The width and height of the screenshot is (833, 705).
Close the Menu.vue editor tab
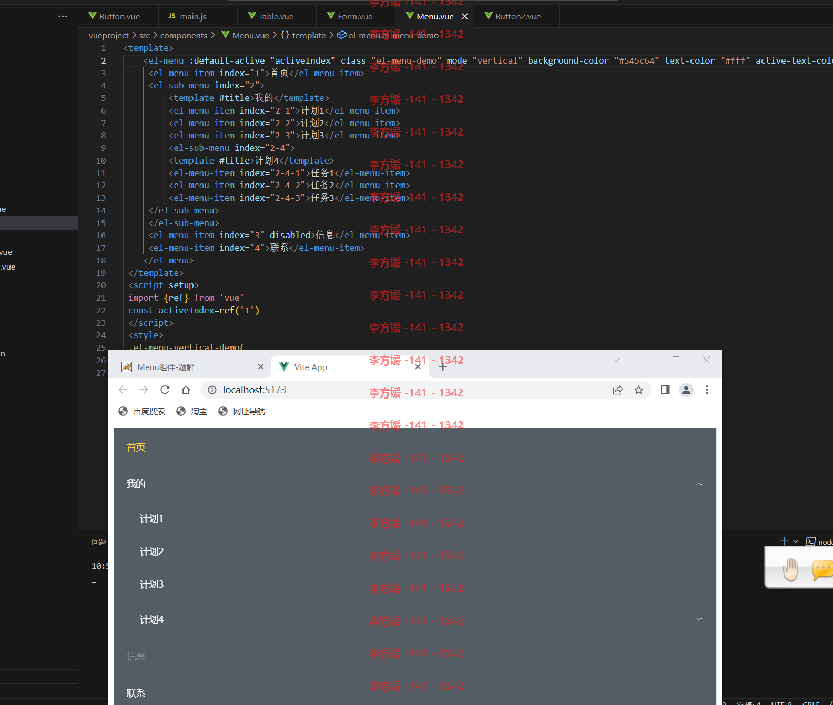point(465,16)
